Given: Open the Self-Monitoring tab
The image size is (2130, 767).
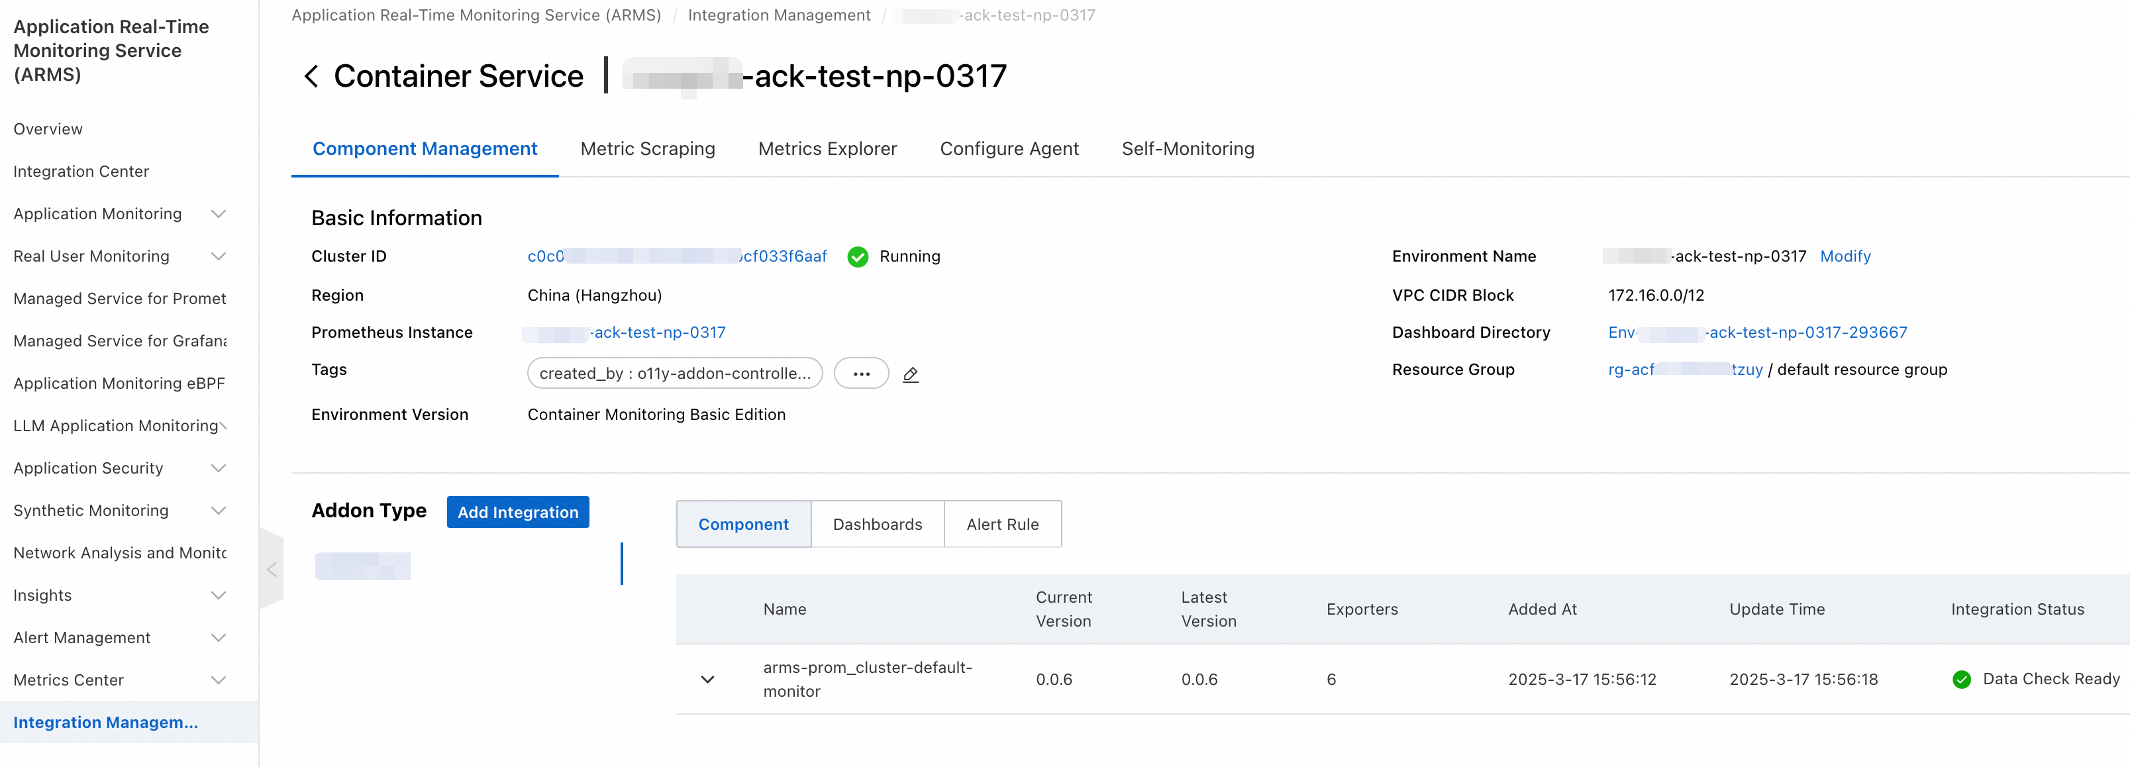Looking at the screenshot, I should pyautogui.click(x=1188, y=149).
